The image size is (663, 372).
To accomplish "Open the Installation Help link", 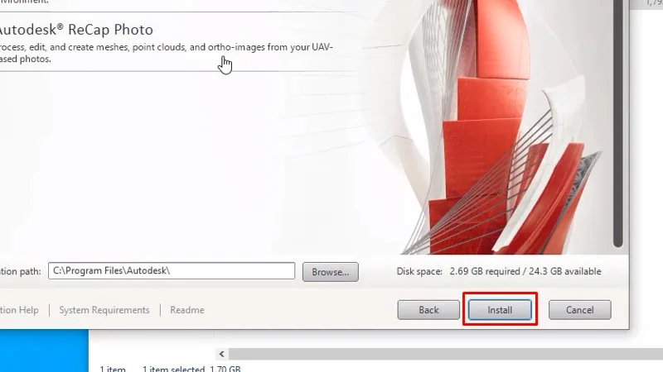I will [19, 310].
